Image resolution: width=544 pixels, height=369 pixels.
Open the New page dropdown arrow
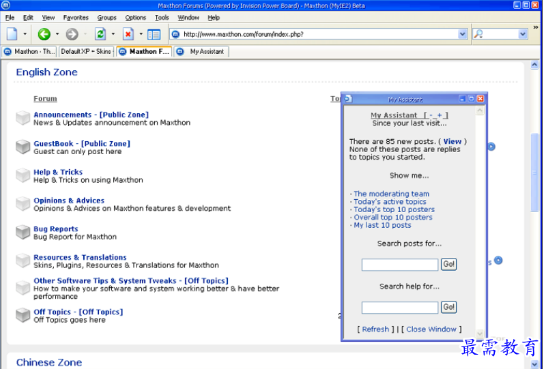[25, 34]
